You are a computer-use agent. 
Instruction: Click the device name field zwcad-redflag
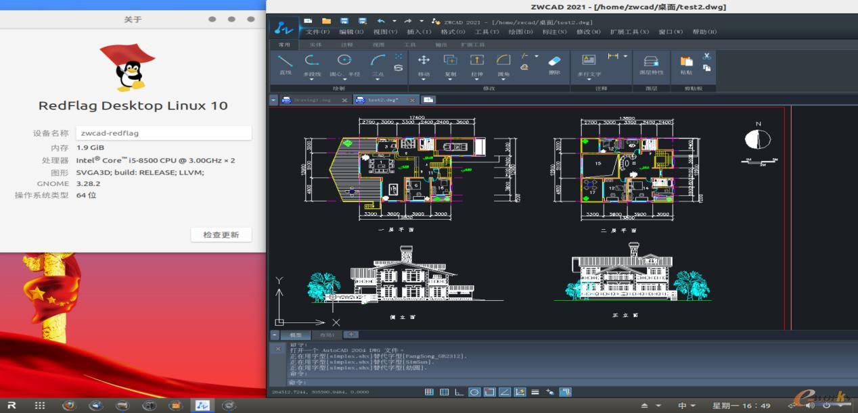click(163, 133)
